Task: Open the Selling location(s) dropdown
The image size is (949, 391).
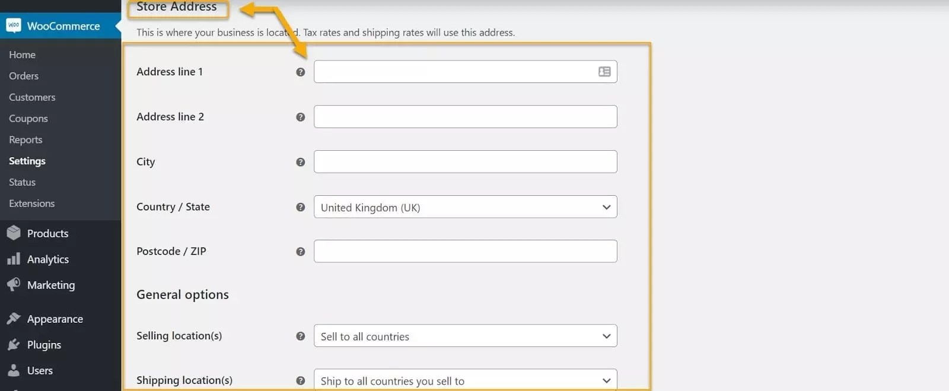Action: (x=465, y=336)
